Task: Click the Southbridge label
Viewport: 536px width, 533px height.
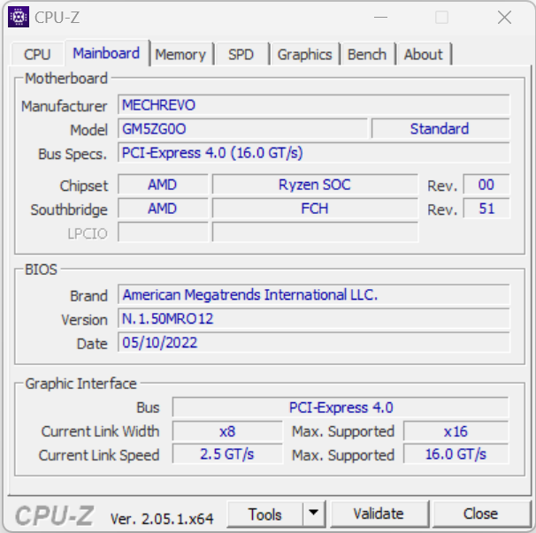Action: [69, 209]
